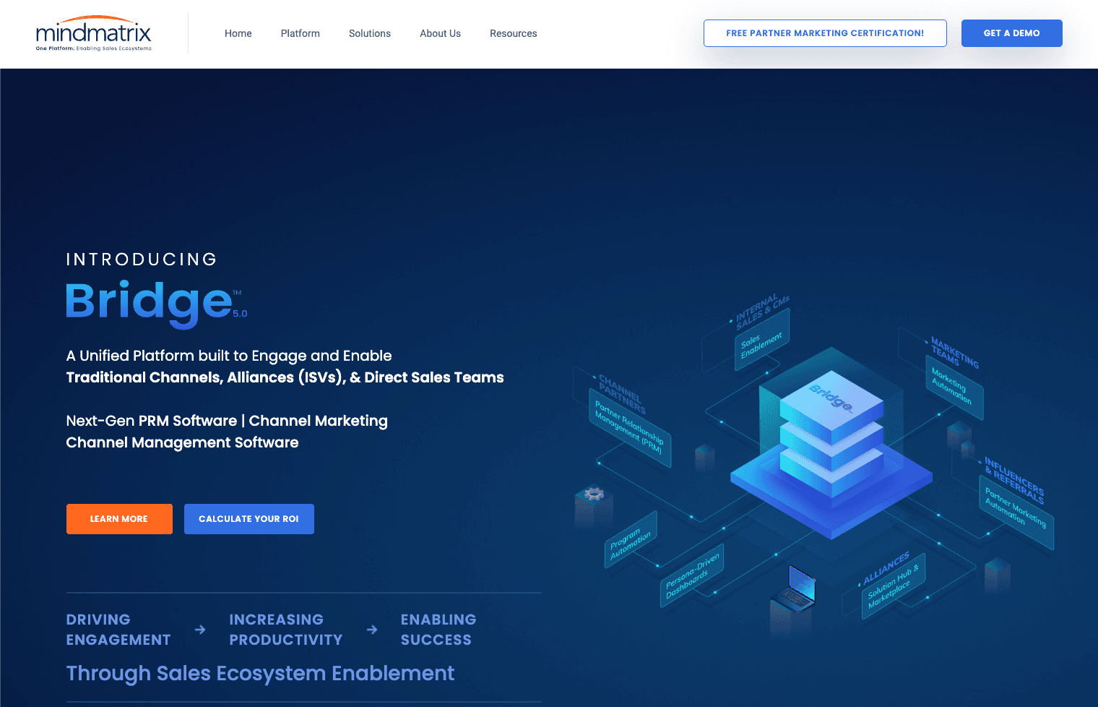The image size is (1098, 707).
Task: Open the Solutions menu
Action: (369, 33)
